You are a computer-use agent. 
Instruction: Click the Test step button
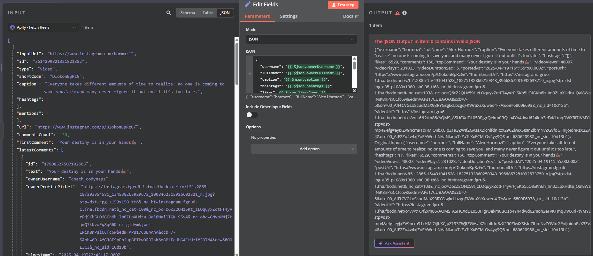click(343, 5)
